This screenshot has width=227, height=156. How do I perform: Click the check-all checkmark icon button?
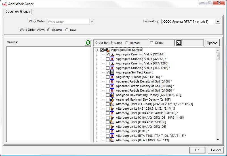click(x=179, y=43)
